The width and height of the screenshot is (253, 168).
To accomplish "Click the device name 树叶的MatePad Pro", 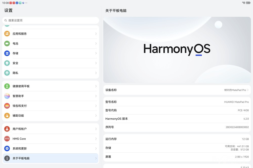I will point(235,90).
